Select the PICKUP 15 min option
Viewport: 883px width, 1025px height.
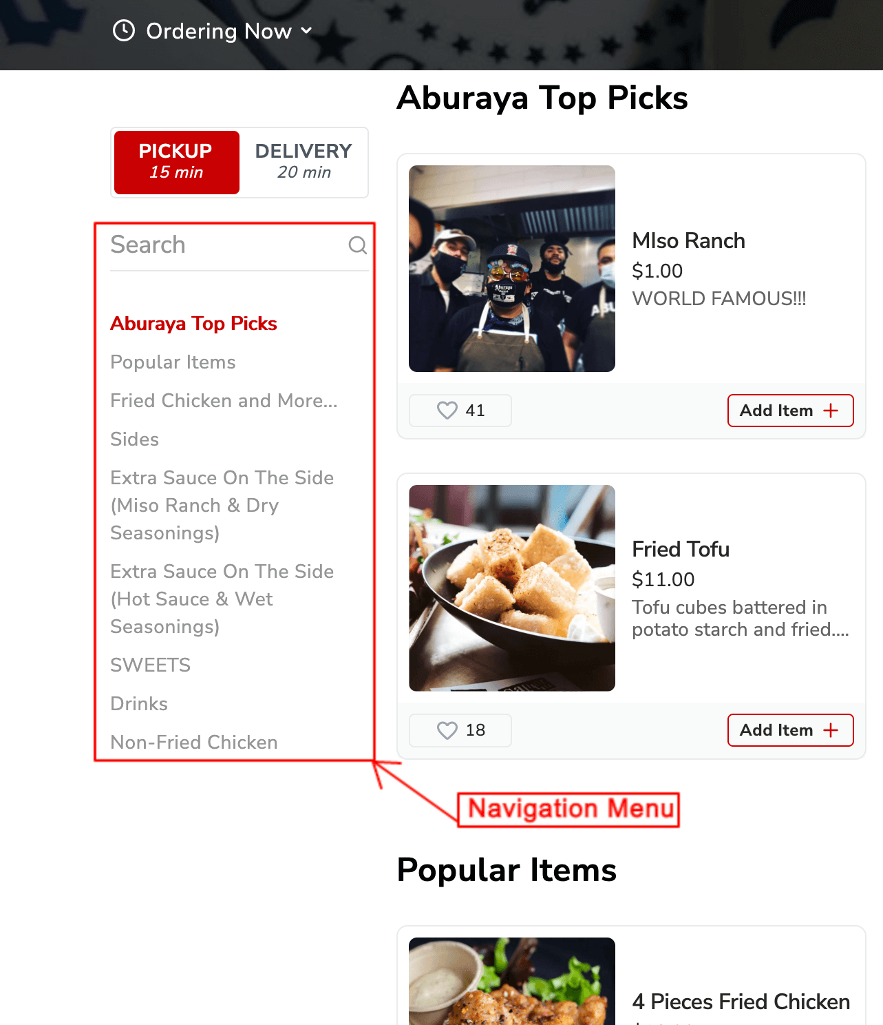(177, 163)
